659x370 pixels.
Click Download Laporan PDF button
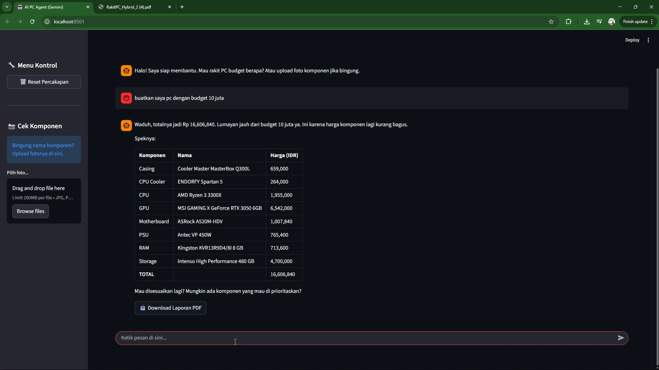coord(170,308)
